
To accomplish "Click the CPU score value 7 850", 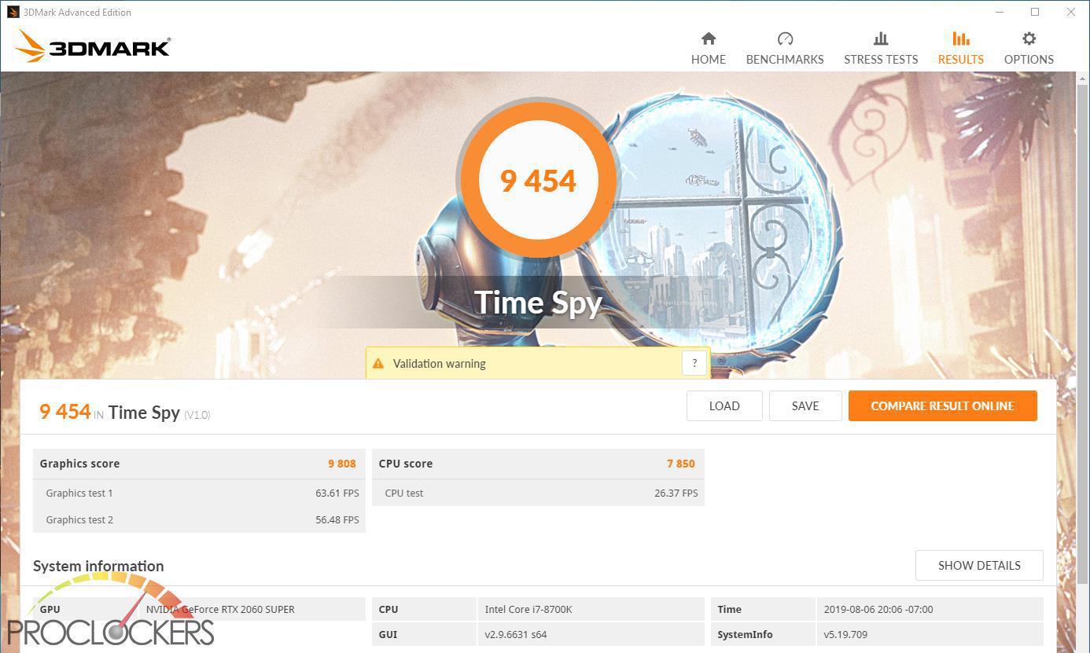I will 681,464.
